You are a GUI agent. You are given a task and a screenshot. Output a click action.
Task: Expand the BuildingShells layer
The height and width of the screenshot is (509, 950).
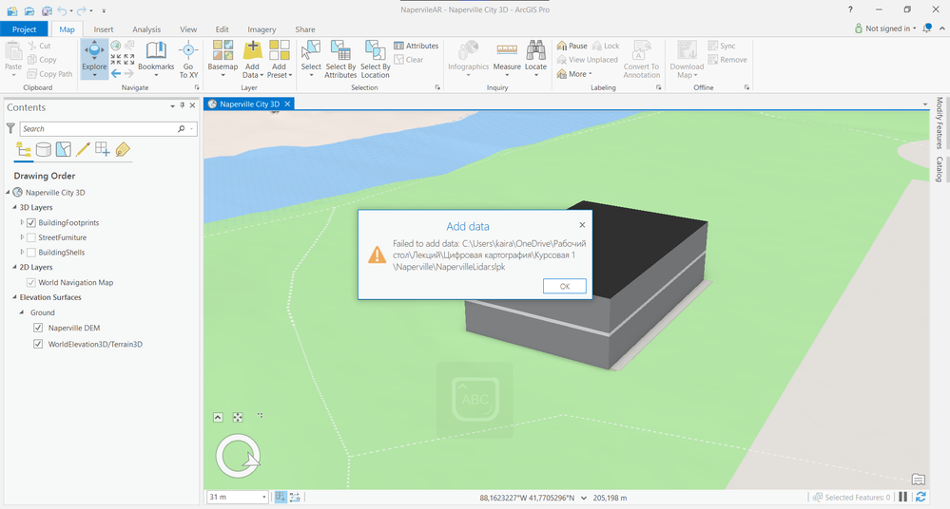click(x=23, y=253)
